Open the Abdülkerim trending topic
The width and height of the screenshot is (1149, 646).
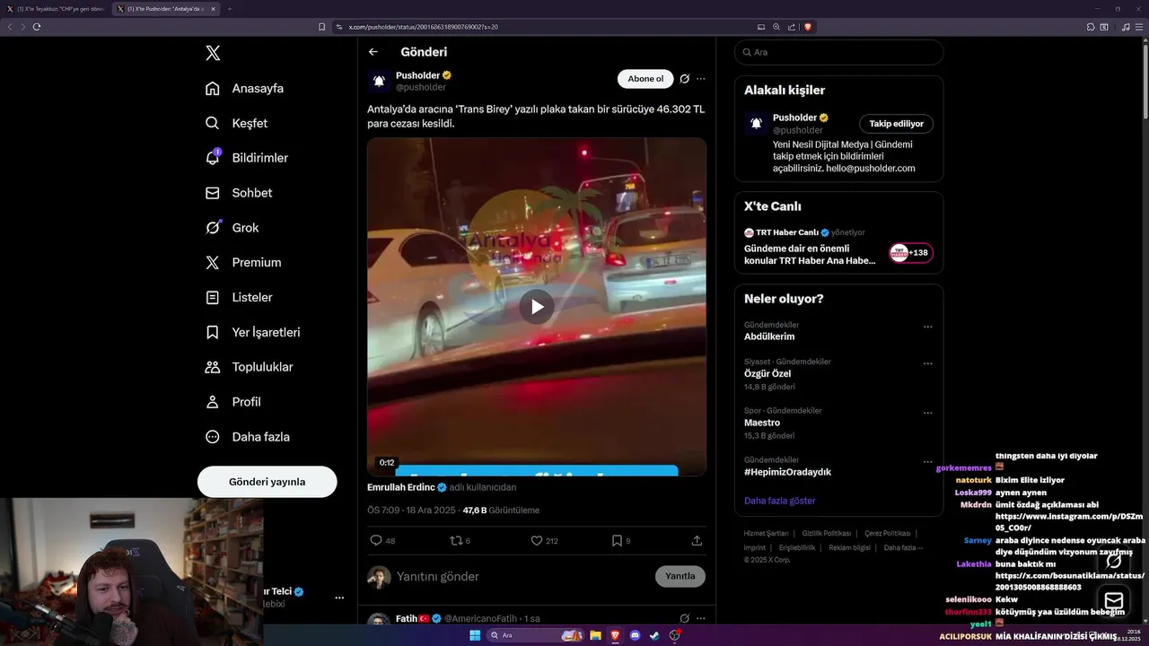tap(769, 336)
